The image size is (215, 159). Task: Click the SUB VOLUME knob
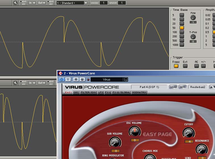tap(115, 142)
